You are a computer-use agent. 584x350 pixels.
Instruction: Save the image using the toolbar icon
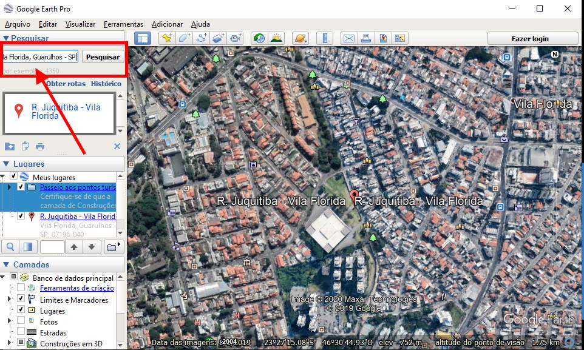[383, 38]
